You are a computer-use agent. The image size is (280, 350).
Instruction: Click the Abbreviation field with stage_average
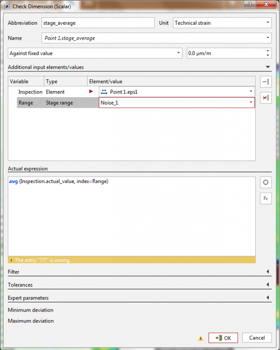(98, 23)
